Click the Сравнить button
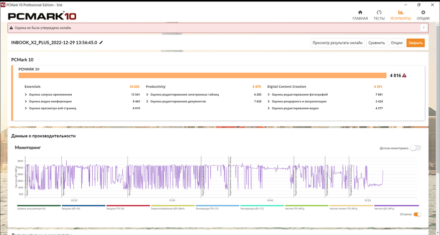 tap(377, 43)
